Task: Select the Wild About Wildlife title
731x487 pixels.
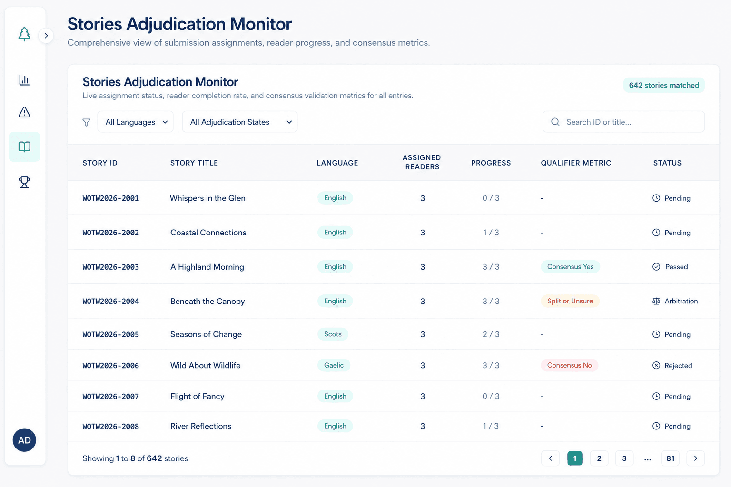Action: [206, 365]
